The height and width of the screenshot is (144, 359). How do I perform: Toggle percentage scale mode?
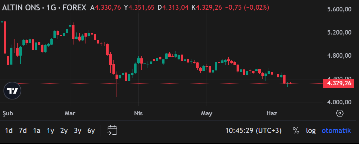pos(296,131)
